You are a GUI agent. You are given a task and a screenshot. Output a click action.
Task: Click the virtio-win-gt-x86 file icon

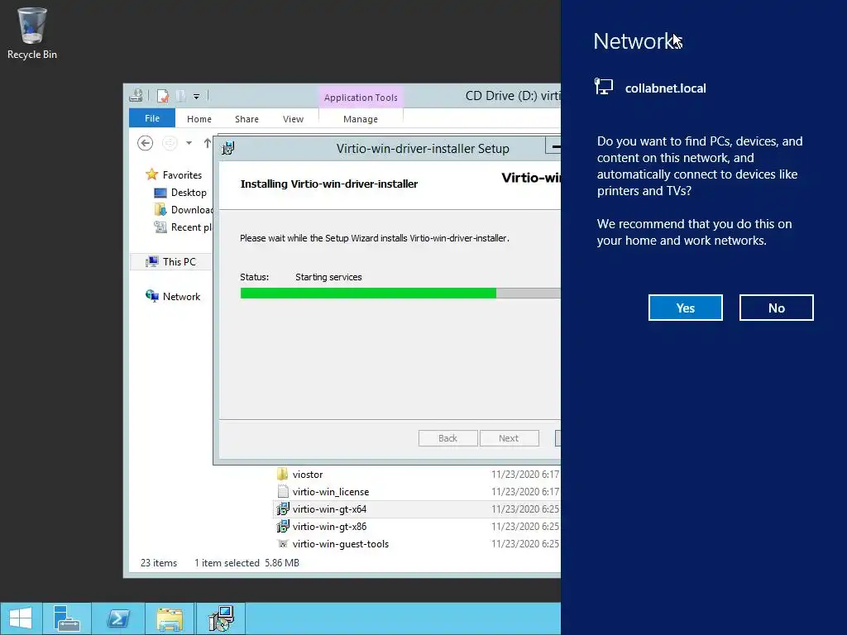click(x=283, y=526)
